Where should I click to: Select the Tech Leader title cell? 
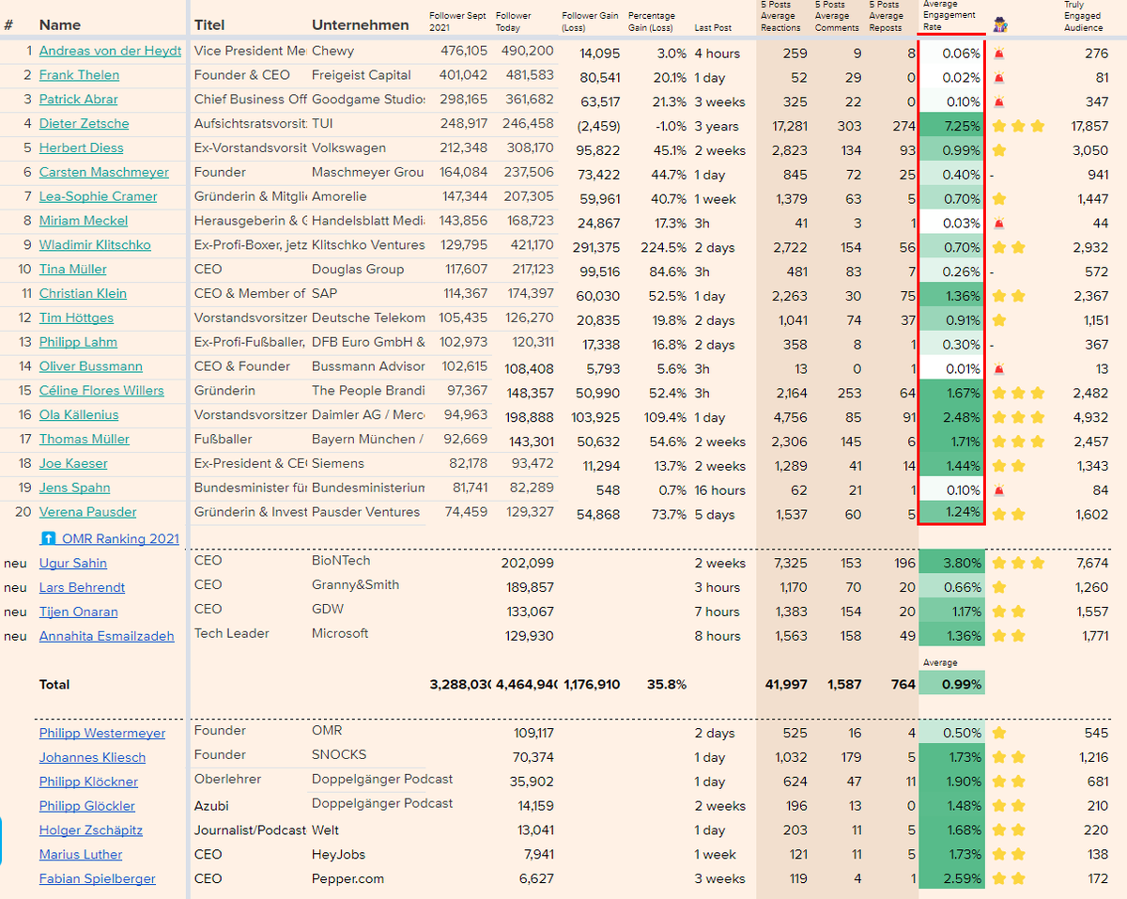point(232,634)
